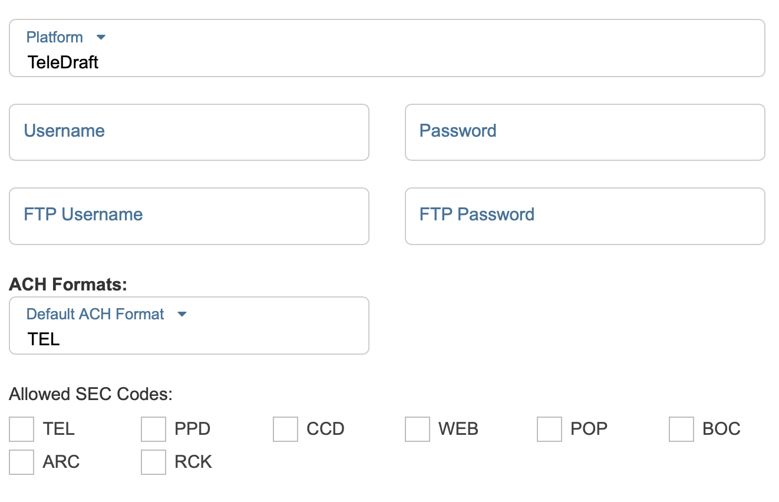Open the Default ACH Format dropdown
This screenshot has width=779, height=502.
tap(189, 325)
